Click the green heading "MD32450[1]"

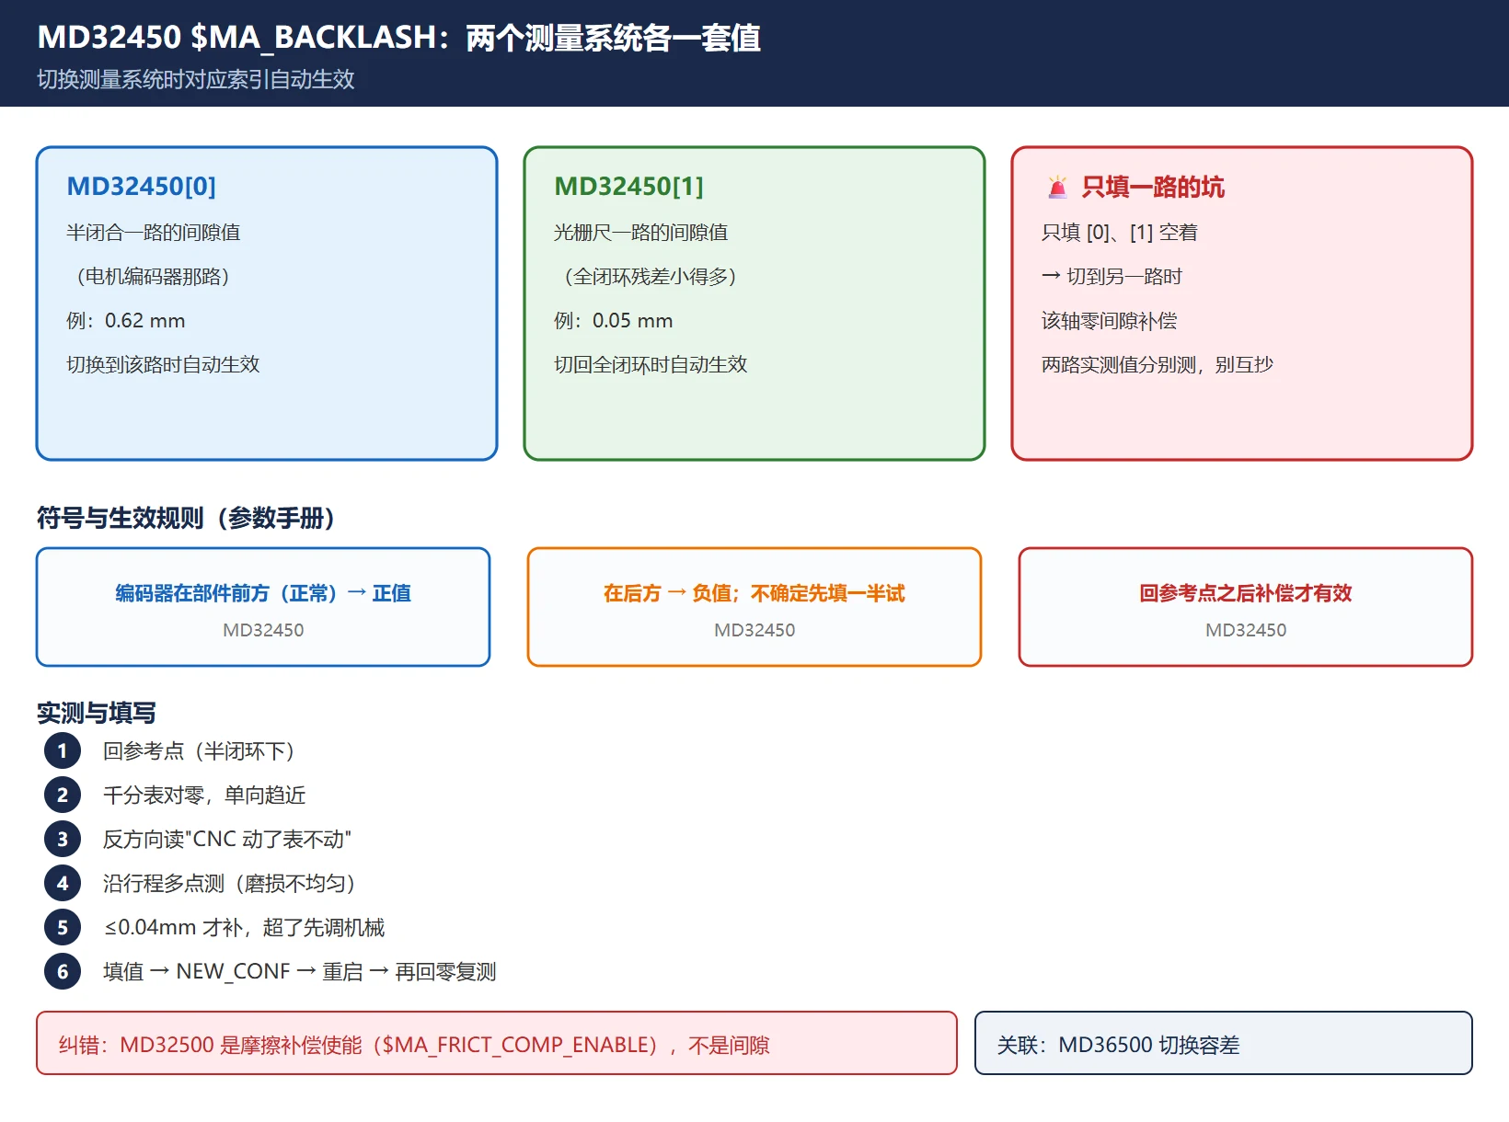[x=629, y=187]
